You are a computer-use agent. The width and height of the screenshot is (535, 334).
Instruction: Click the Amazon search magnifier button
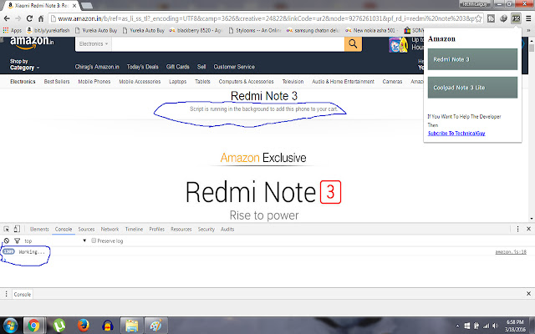(x=353, y=44)
